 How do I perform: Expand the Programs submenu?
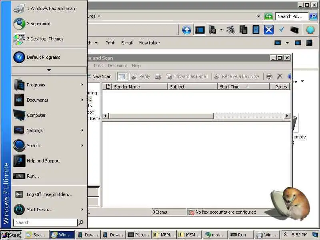[x=49, y=85]
